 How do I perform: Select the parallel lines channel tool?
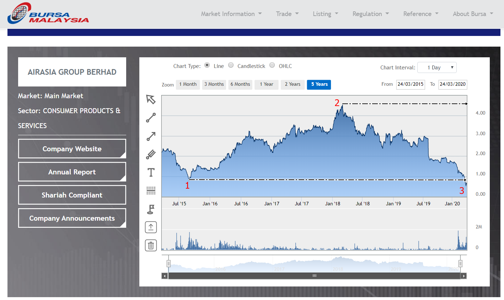(151, 154)
